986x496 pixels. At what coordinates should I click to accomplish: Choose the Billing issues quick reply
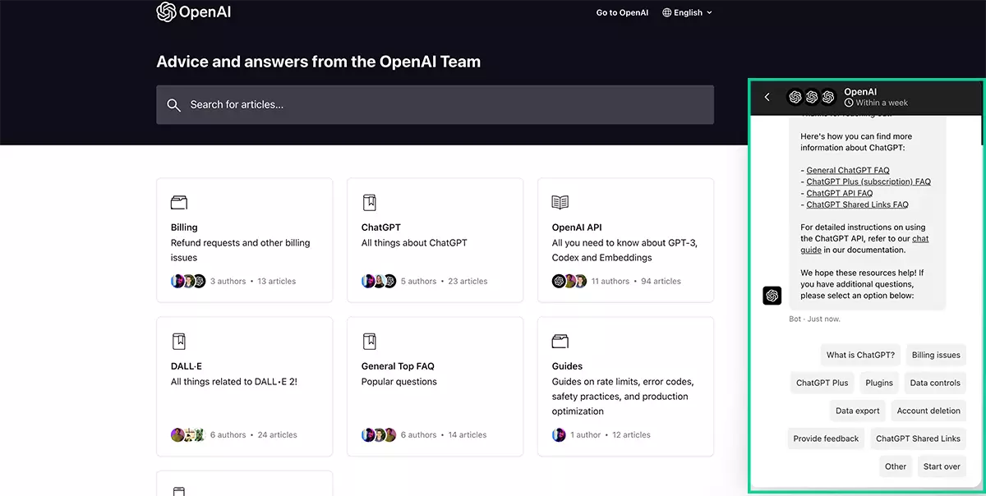(936, 356)
